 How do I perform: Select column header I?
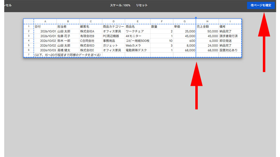pos(230,21)
